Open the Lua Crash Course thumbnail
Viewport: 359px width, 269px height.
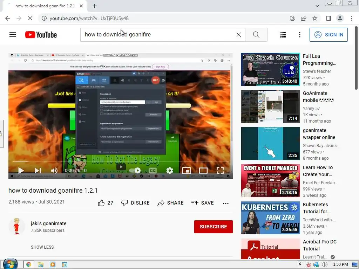270,69
